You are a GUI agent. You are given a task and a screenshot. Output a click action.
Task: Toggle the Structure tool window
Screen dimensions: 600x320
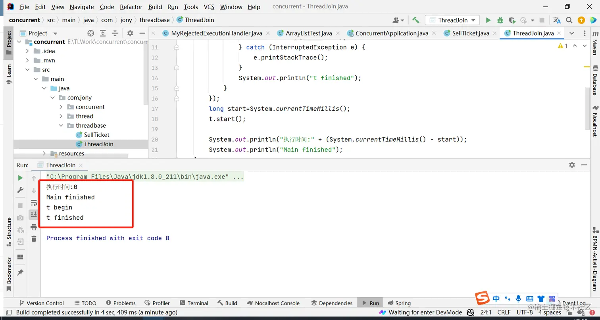click(9, 232)
